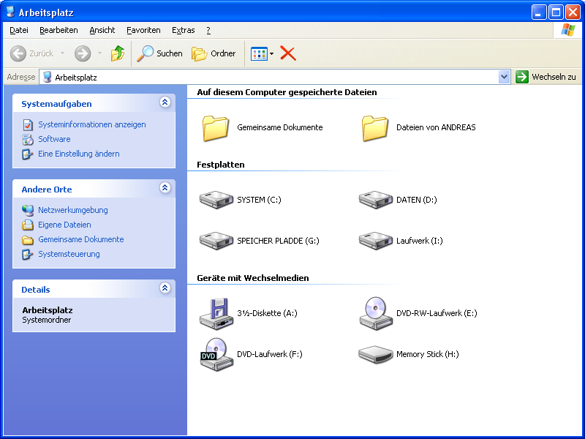The width and height of the screenshot is (585, 439).
Task: Open Gemeinsame Dokumente sidebar link
Action: [x=81, y=239]
